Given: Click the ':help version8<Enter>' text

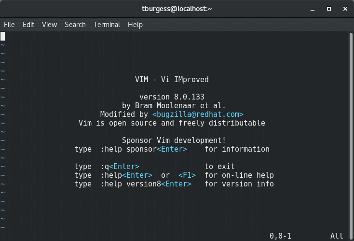Looking at the screenshot, I should pyautogui.click(x=146, y=184).
